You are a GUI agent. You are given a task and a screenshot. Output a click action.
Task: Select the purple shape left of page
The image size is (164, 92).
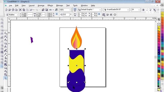(x=32, y=40)
